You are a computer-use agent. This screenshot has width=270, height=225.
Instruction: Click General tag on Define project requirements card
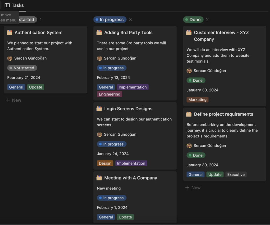pos(195,174)
